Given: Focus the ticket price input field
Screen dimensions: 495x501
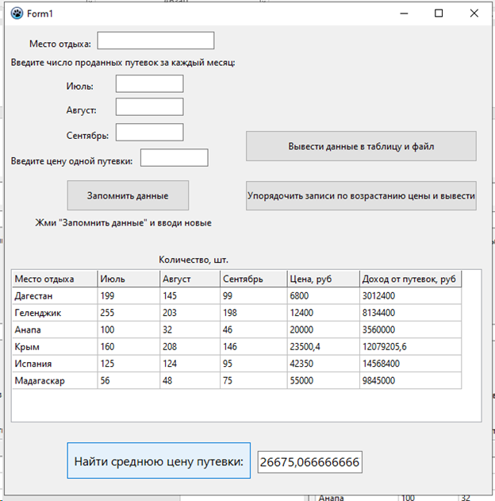Looking at the screenshot, I should (x=174, y=158).
